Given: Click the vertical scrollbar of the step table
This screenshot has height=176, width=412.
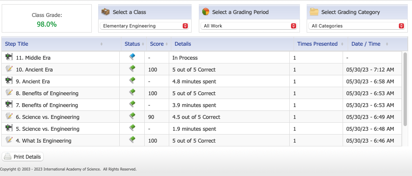Looking at the screenshot, I should (x=405, y=97).
